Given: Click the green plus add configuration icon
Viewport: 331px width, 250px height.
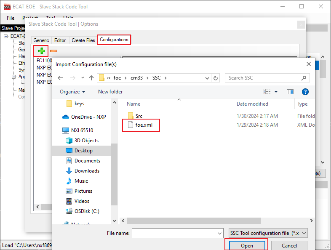Looking at the screenshot, I should pyautogui.click(x=41, y=51).
